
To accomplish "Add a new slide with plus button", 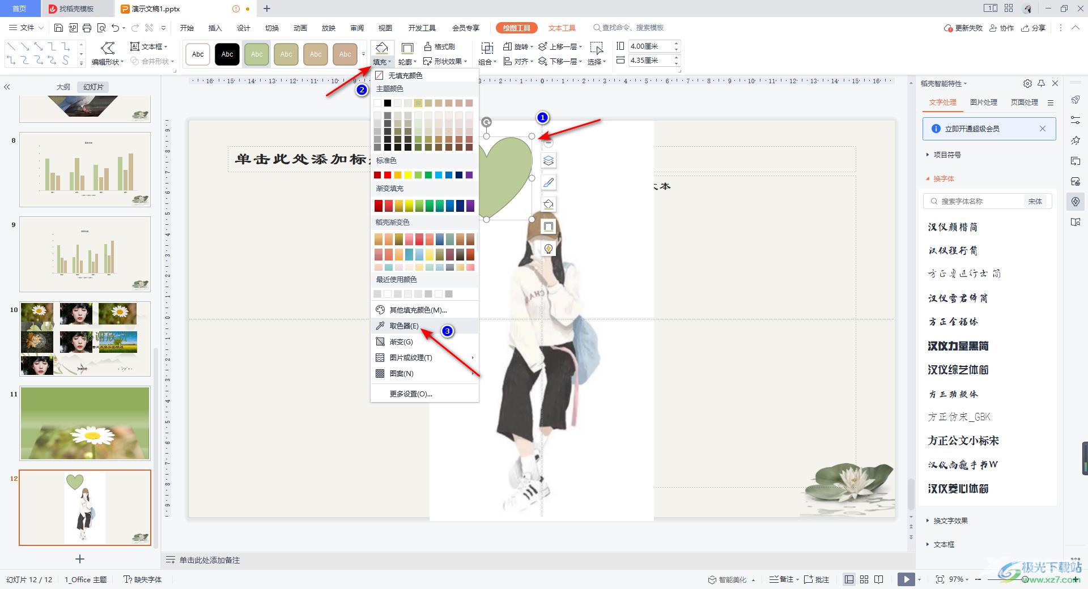I will click(80, 559).
